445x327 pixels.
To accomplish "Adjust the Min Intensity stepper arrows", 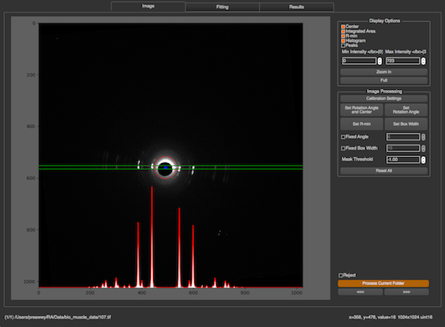I will (x=380, y=61).
